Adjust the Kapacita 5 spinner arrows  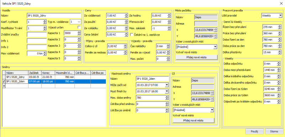tap(79, 58)
